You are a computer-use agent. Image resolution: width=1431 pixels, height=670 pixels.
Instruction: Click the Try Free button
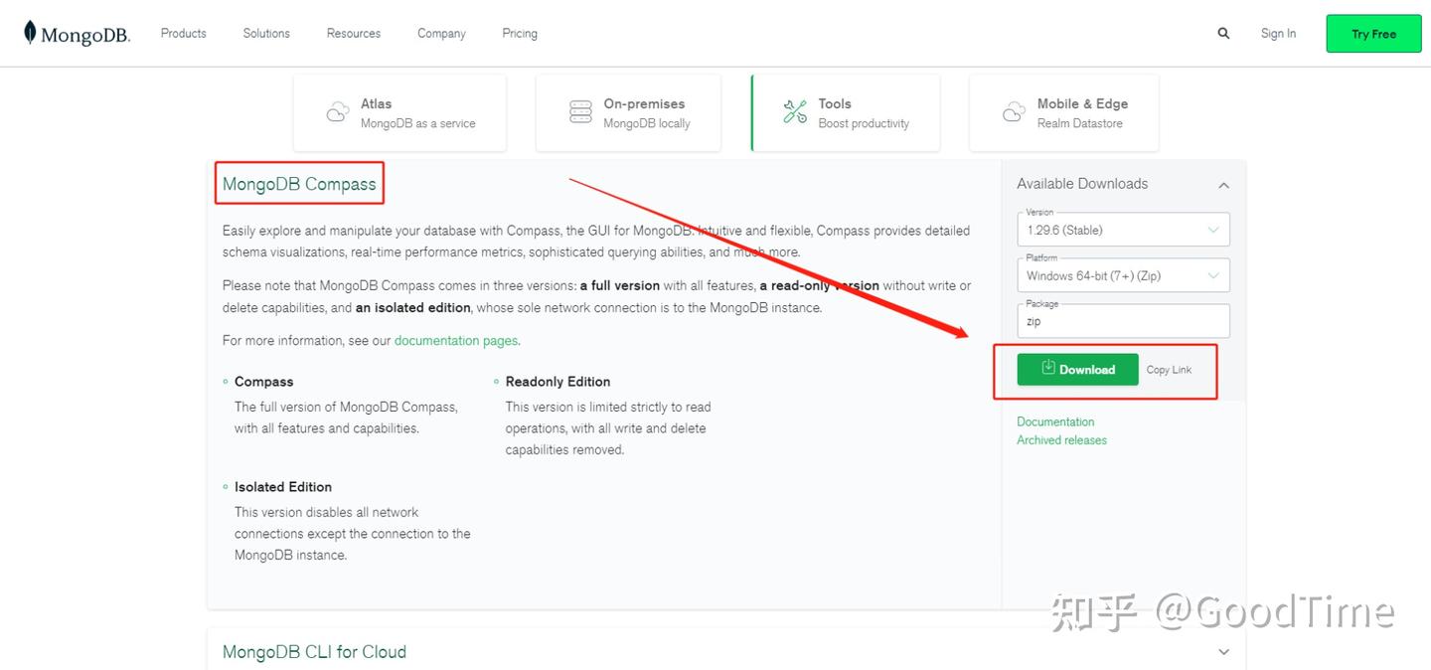[1373, 33]
